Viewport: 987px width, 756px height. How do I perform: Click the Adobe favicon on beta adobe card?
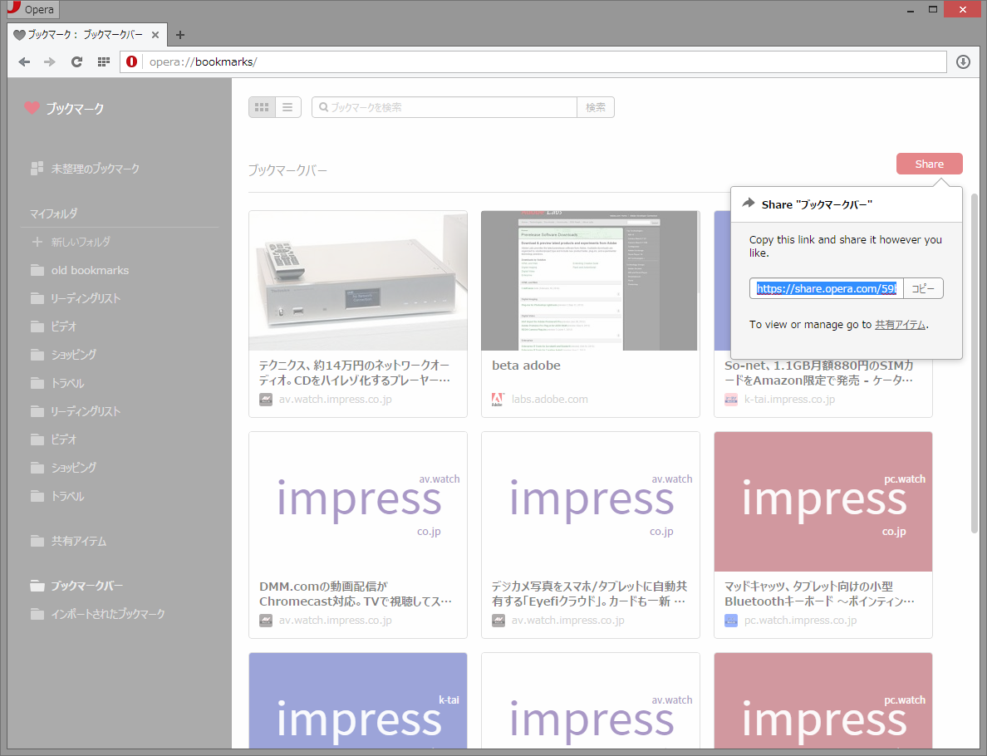click(497, 399)
